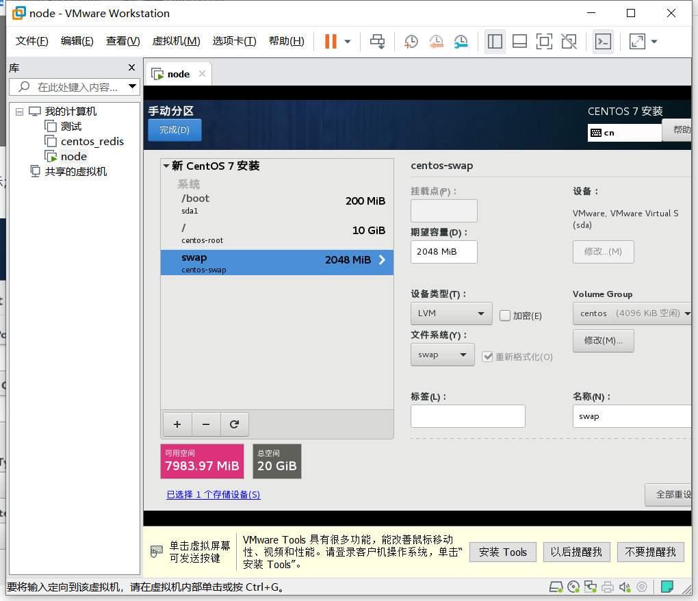Remove selected mount point with minus
The height and width of the screenshot is (601, 698).
(x=206, y=424)
